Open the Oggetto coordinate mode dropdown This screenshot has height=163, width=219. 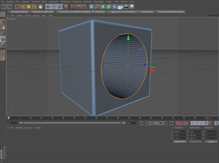(x=180, y=142)
